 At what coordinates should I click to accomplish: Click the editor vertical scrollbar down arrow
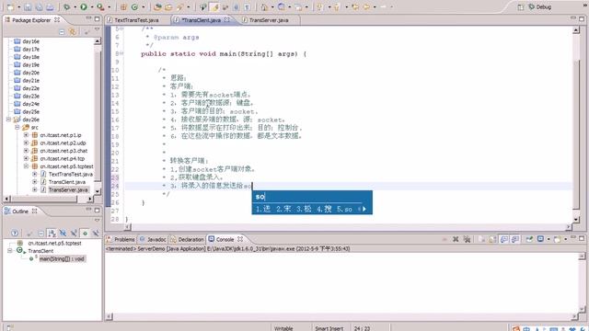click(576, 219)
